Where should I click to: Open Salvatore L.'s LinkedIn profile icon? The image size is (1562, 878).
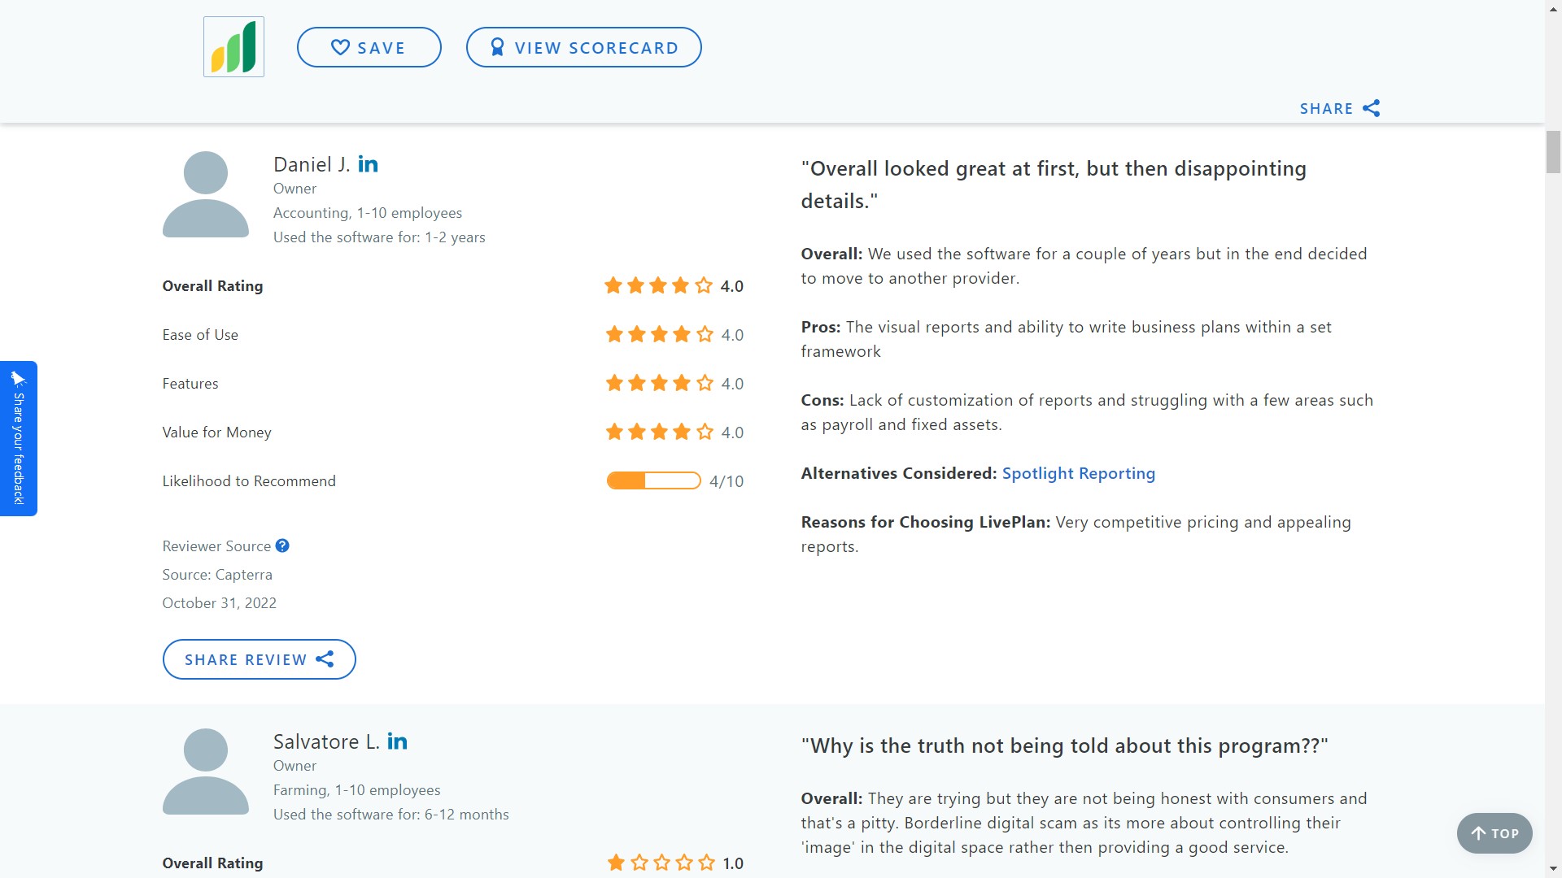pyautogui.click(x=397, y=741)
